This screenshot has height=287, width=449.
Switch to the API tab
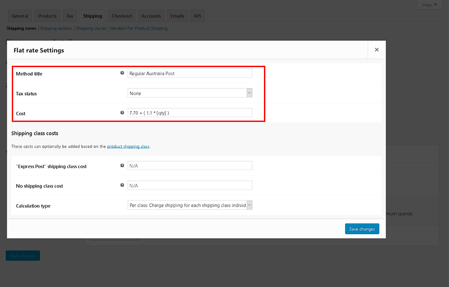click(x=197, y=16)
